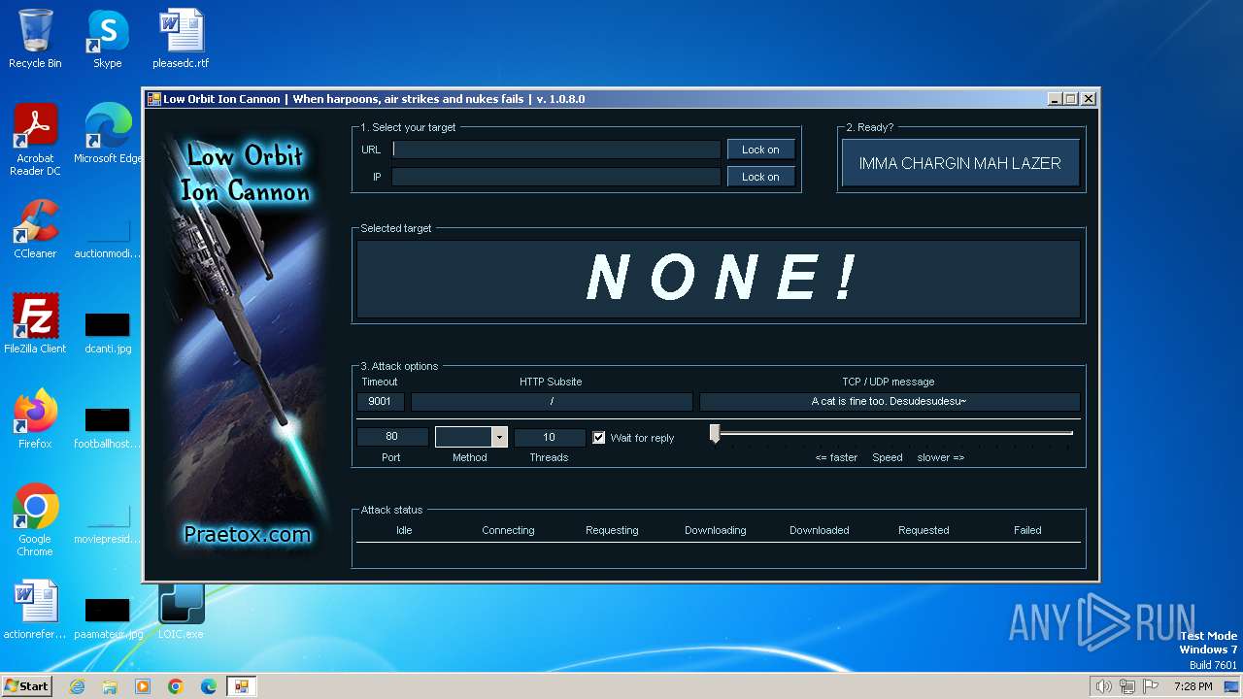Toggle the Wait for reply checkbox

pyautogui.click(x=599, y=438)
